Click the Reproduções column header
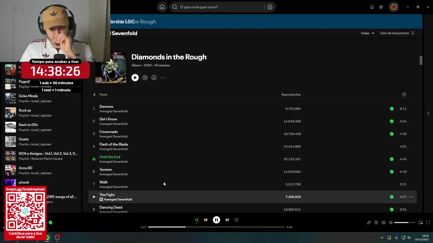This screenshot has height=243, width=433. point(291,94)
